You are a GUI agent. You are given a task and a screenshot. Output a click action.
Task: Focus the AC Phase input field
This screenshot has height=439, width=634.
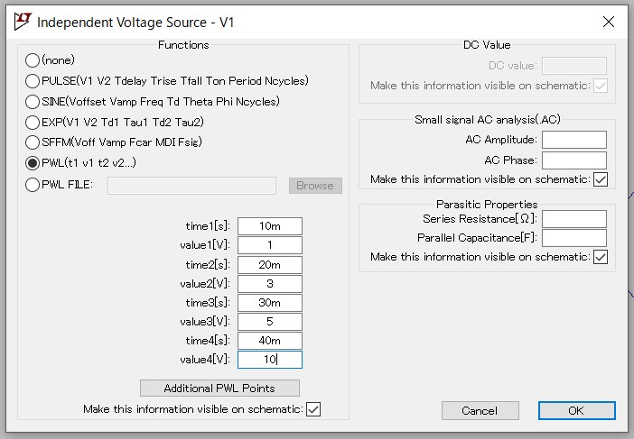[574, 160]
